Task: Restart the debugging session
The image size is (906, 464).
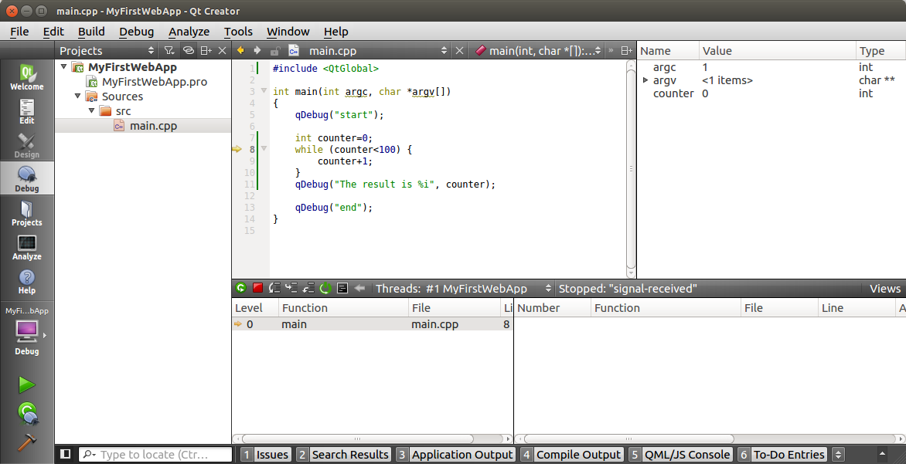Action: pos(325,287)
